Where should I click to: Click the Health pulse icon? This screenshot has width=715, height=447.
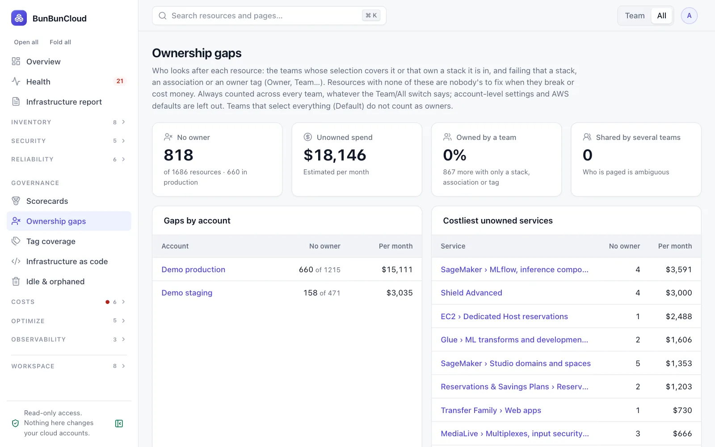pos(16,81)
